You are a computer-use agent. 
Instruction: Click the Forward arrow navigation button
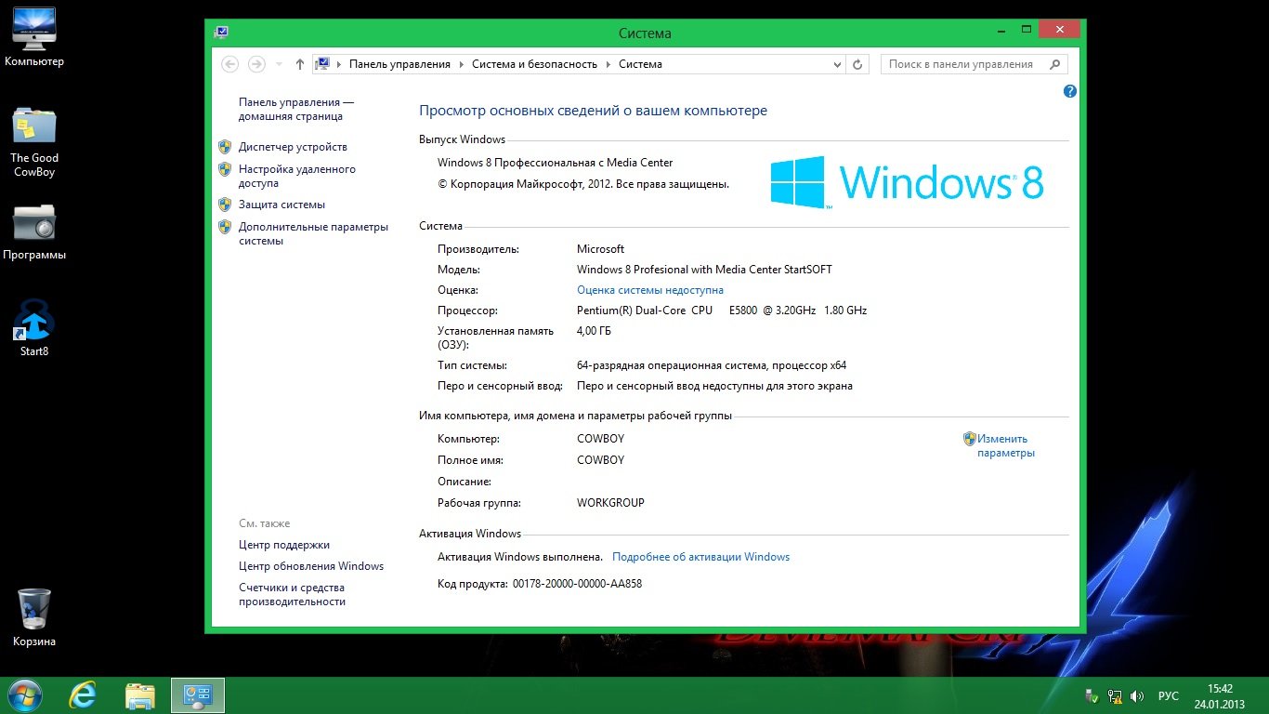[257, 64]
